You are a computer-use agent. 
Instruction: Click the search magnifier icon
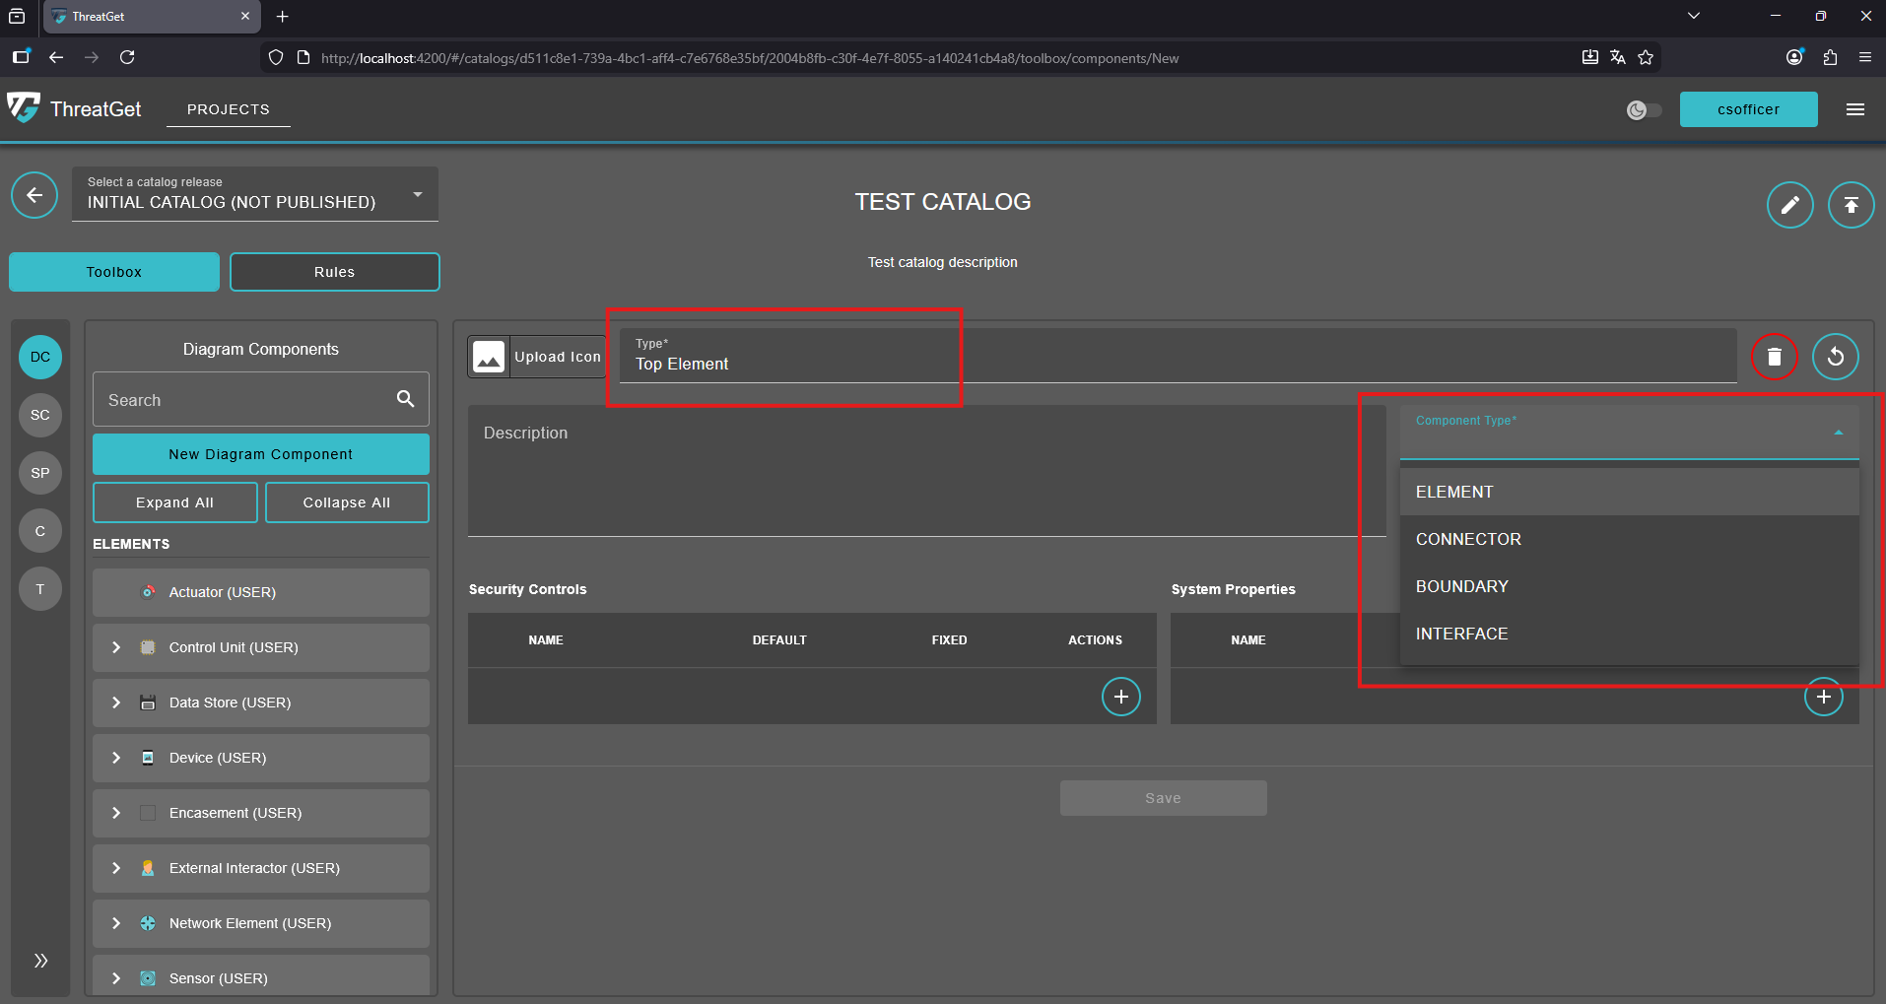405,399
